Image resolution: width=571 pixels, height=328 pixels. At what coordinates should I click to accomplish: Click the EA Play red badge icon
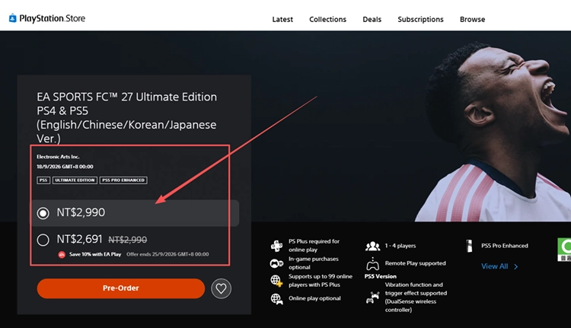click(62, 254)
